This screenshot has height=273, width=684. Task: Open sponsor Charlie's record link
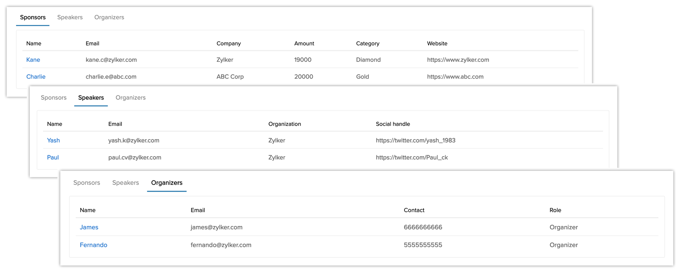point(36,77)
